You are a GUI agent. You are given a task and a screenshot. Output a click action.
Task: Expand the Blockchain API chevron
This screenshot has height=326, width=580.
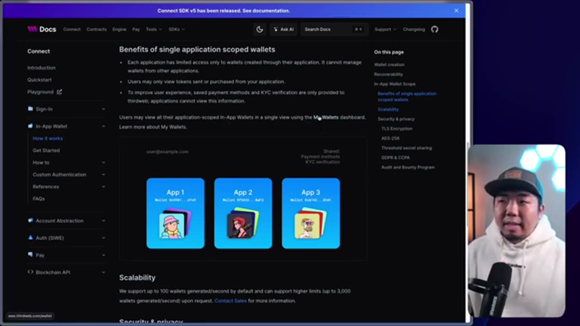pyautogui.click(x=103, y=273)
